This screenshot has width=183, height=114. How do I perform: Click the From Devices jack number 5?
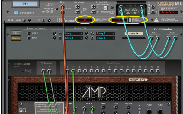[x=91, y=71]
